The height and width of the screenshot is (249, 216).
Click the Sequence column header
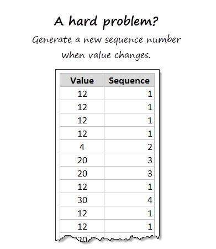click(129, 80)
